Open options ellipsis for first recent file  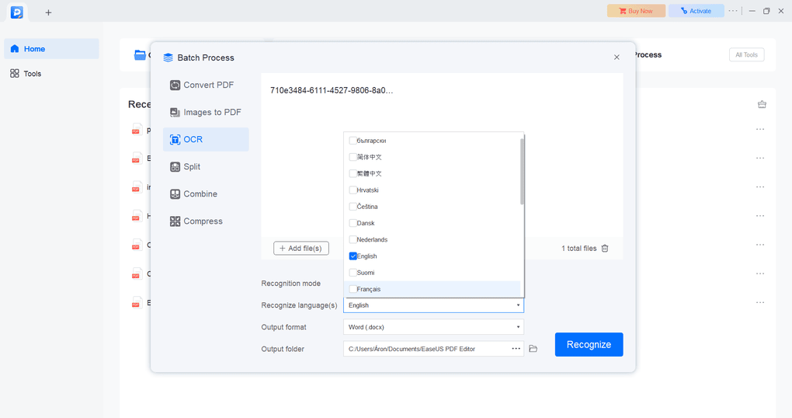pos(759,130)
